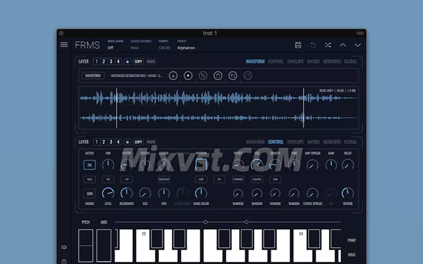Screen dimensions: 423x264
Task: Toggle the lock icon in the upper layer row
Action: point(127,61)
